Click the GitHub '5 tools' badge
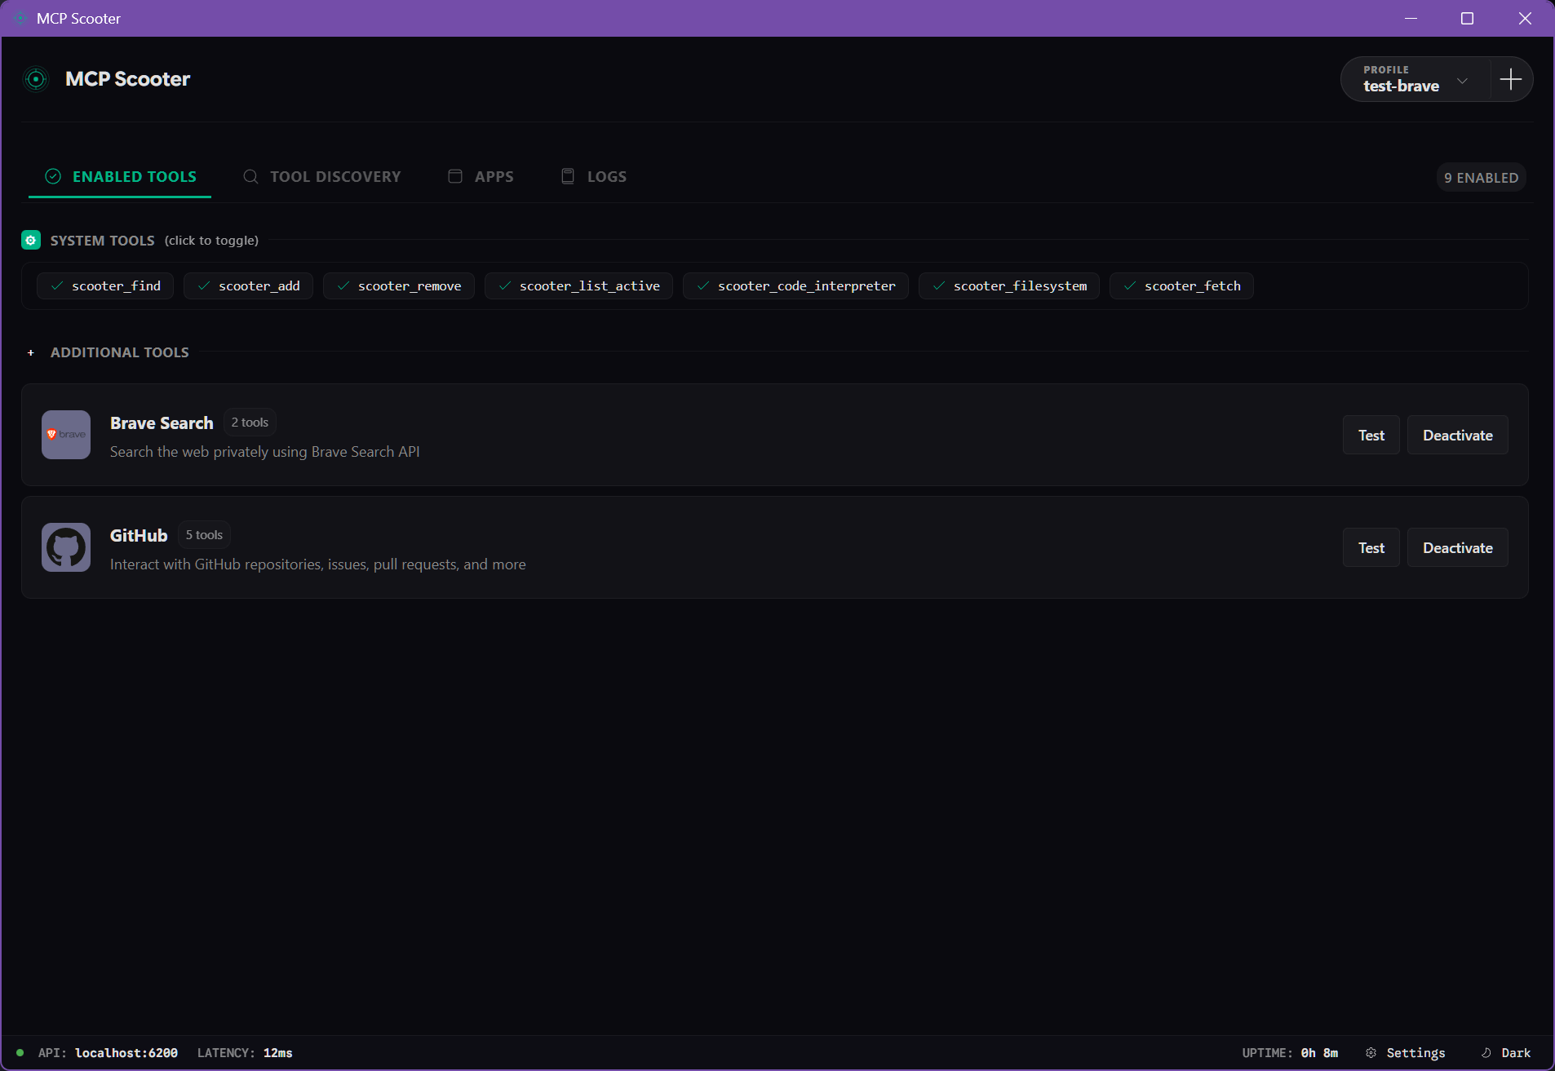Image resolution: width=1555 pixels, height=1071 pixels. tap(204, 534)
